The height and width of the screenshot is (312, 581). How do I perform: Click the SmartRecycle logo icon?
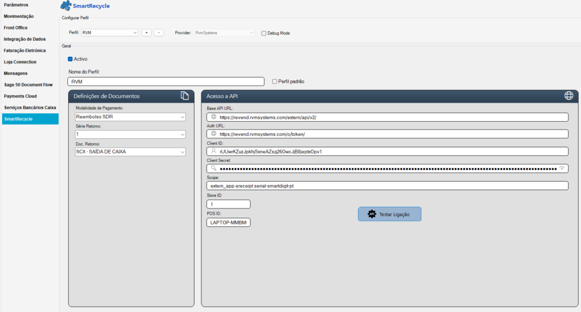(65, 6)
